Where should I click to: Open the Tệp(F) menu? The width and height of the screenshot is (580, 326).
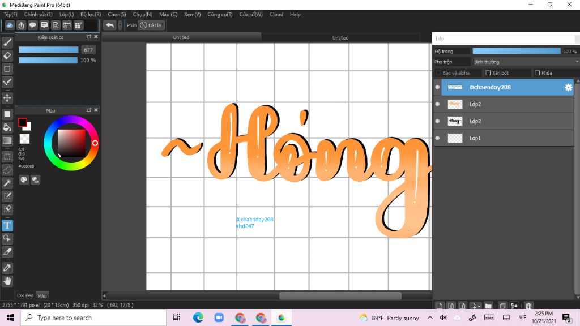click(10, 14)
